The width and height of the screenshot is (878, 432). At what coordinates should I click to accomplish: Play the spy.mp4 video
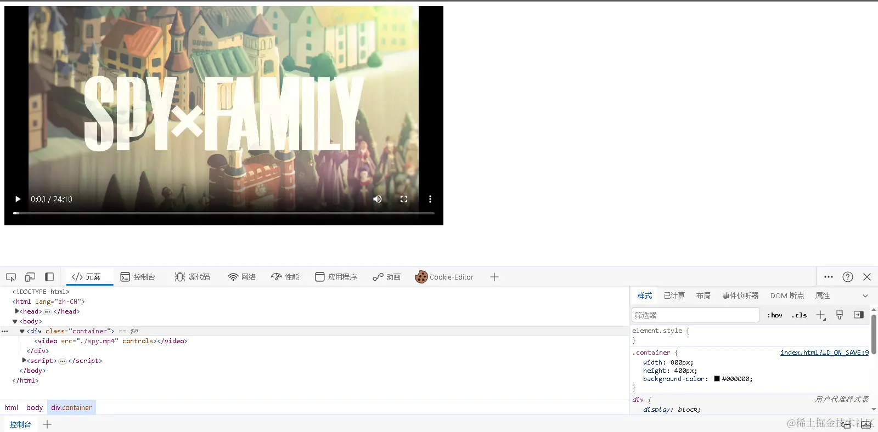tap(18, 199)
